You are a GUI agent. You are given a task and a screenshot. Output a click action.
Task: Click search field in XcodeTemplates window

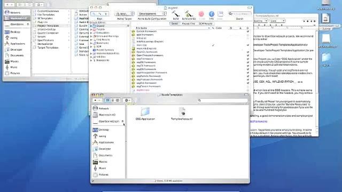[x=222, y=100]
